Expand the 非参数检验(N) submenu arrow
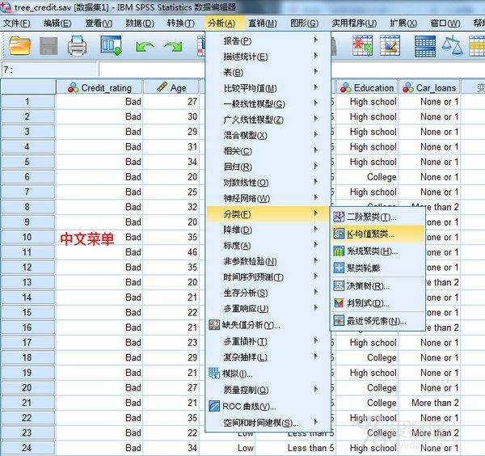 coord(316,260)
